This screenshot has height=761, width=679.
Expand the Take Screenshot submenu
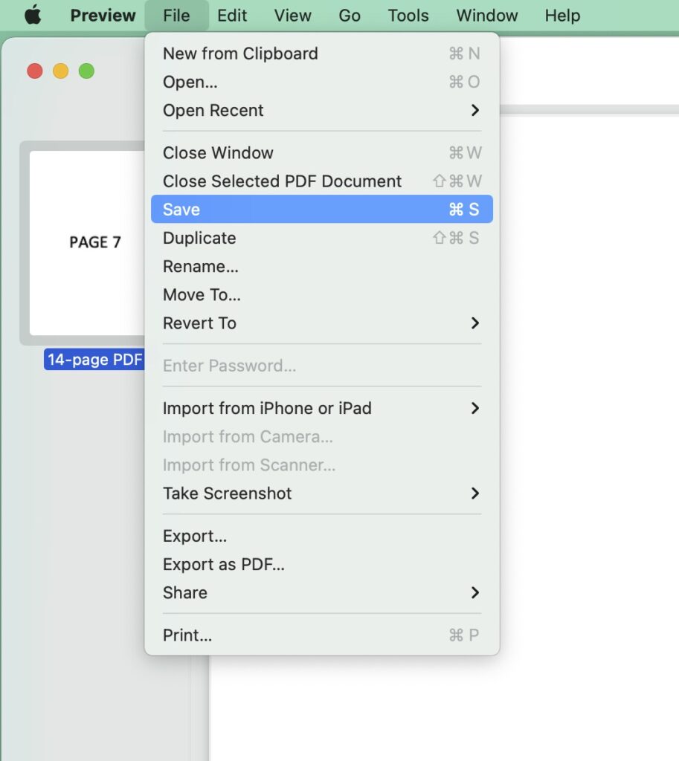click(321, 493)
